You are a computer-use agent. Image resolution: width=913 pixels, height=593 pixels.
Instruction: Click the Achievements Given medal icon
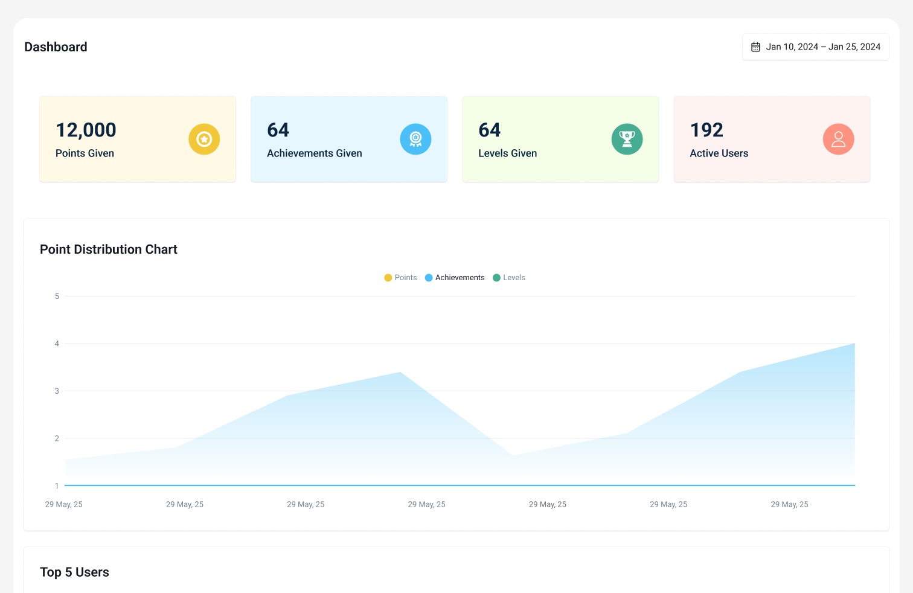(415, 139)
